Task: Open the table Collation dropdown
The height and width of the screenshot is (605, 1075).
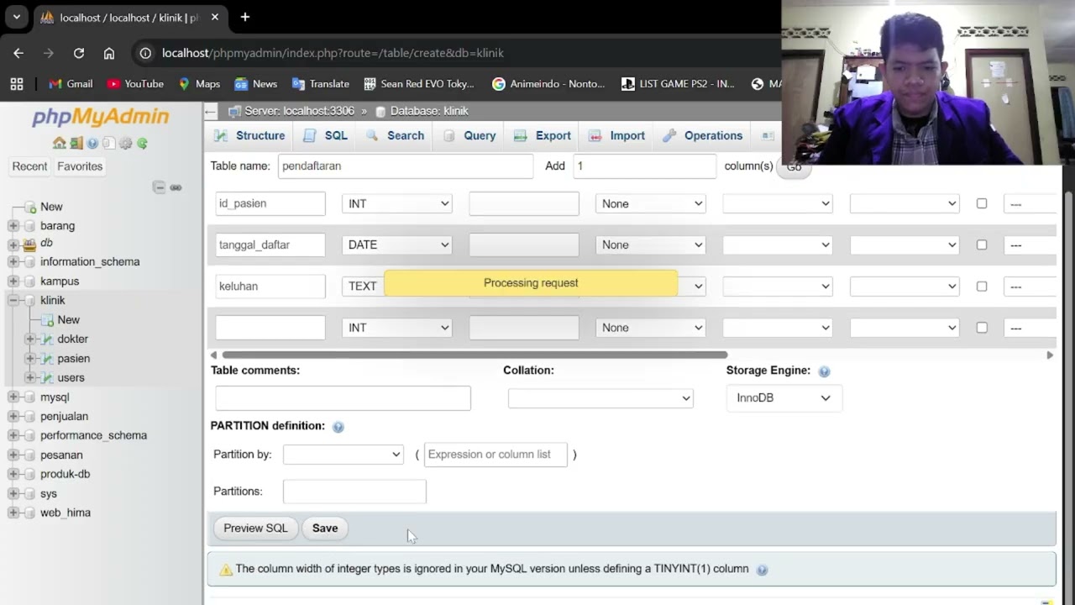Action: click(600, 398)
